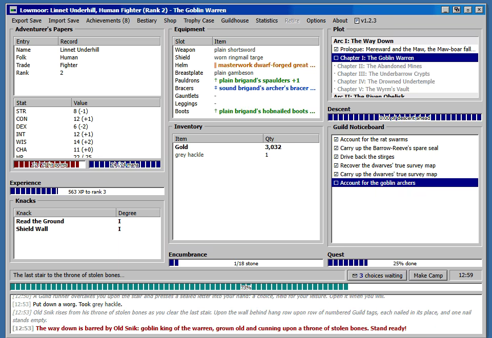The height and width of the screenshot is (338, 492).
Task: Click the Experience progress bar
Action: pos(87,191)
